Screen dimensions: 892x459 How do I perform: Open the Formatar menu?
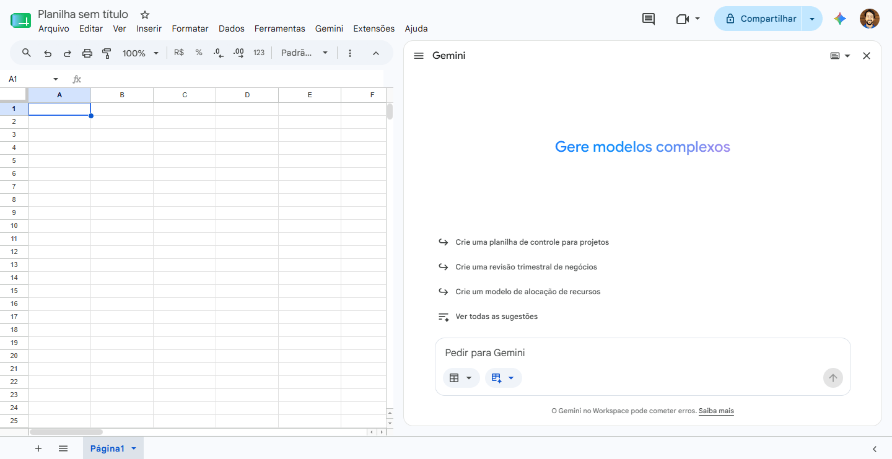(190, 28)
